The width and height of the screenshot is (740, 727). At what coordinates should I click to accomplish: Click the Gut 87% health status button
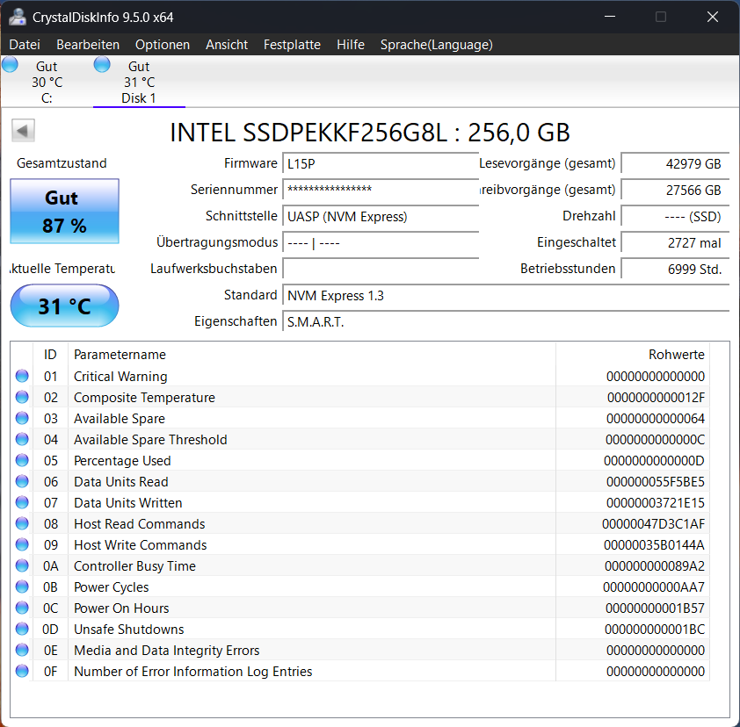(64, 211)
